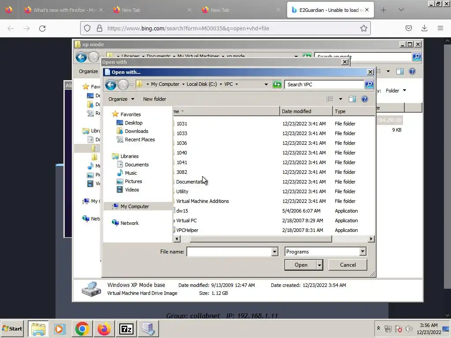Click the Forward arrow in the Open with dialog
Screen dimensions: 451x338
(x=123, y=84)
